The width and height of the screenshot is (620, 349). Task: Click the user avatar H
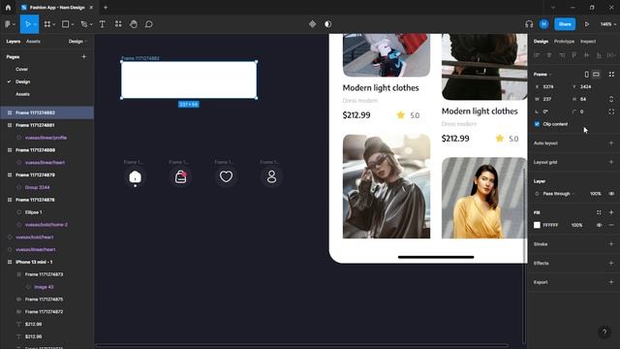click(544, 24)
